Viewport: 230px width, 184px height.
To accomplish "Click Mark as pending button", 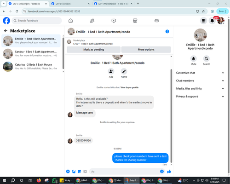I will coord(93,50).
